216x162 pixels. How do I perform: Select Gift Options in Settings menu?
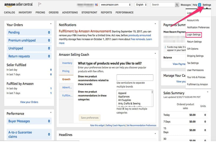coord(193,49)
